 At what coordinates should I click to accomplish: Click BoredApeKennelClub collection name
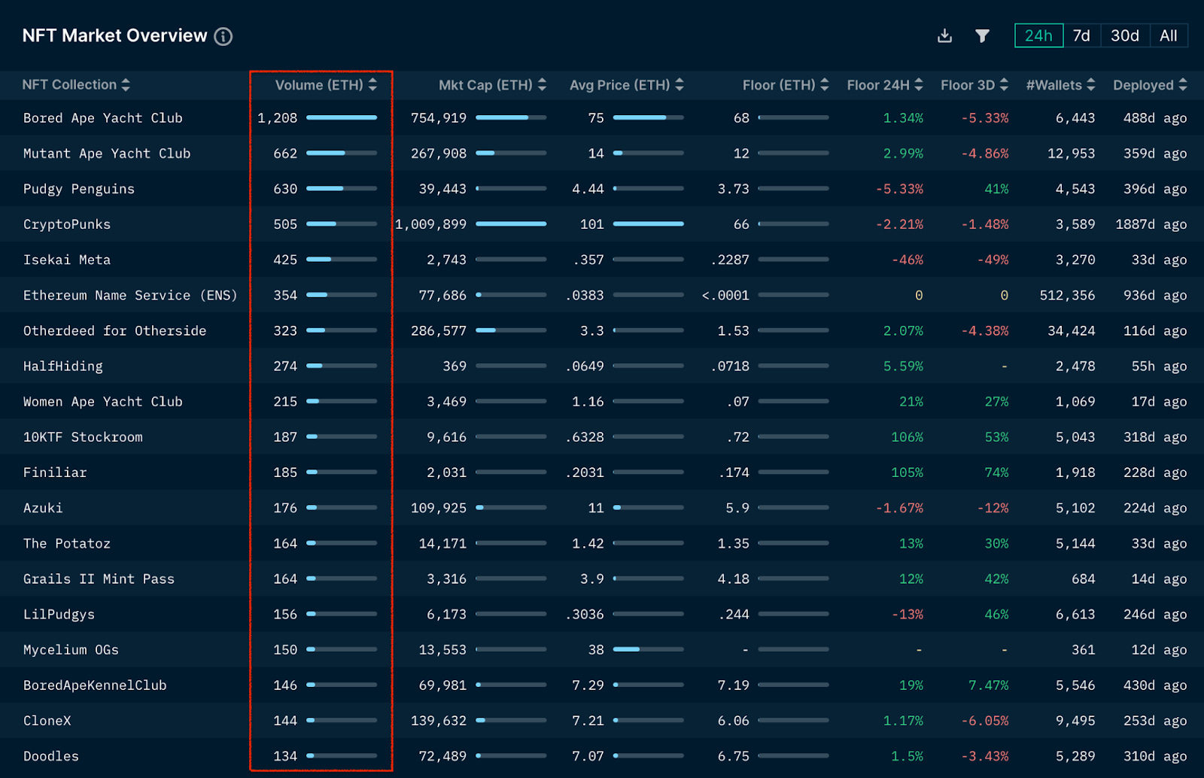95,685
